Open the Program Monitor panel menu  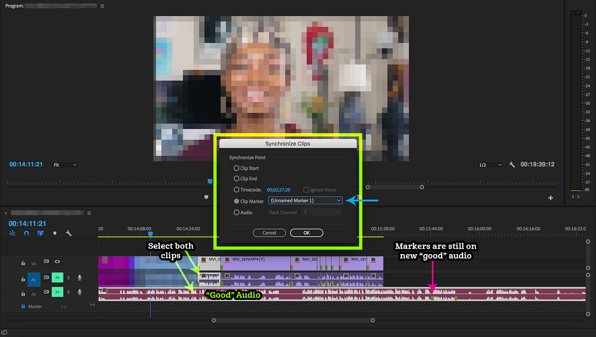(x=102, y=5)
